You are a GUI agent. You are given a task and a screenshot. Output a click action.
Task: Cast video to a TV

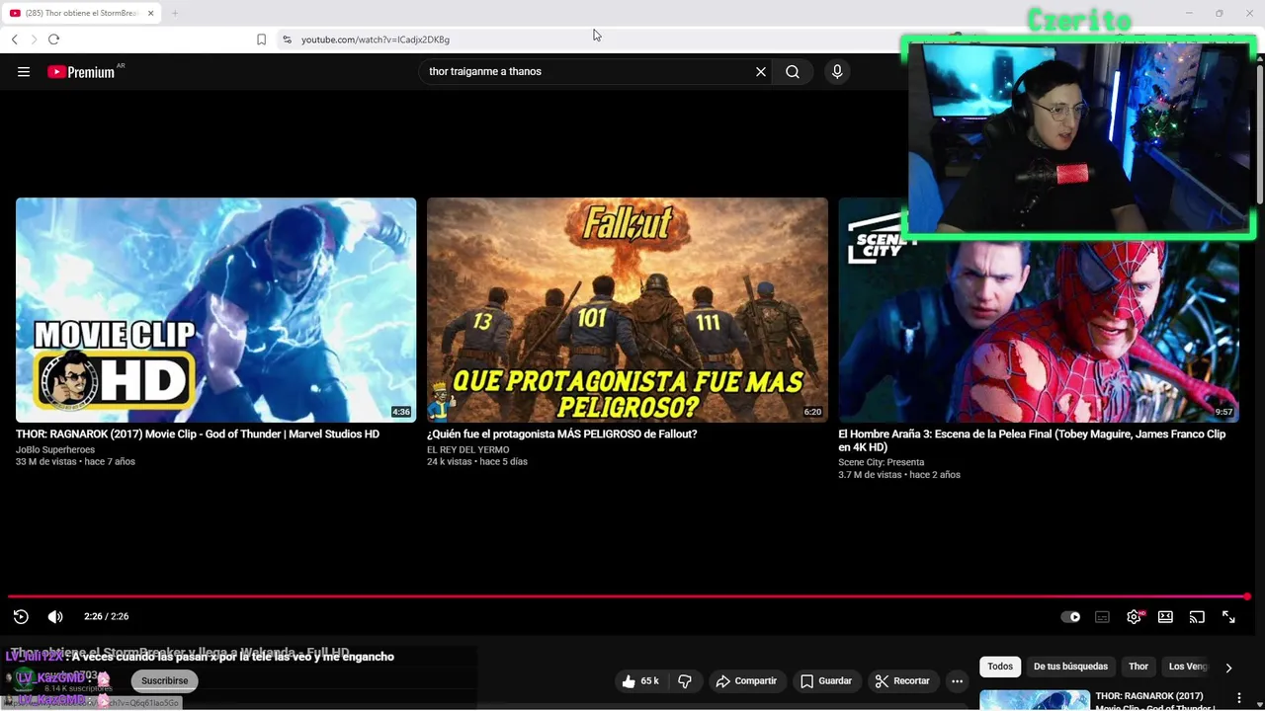[x=1197, y=616]
